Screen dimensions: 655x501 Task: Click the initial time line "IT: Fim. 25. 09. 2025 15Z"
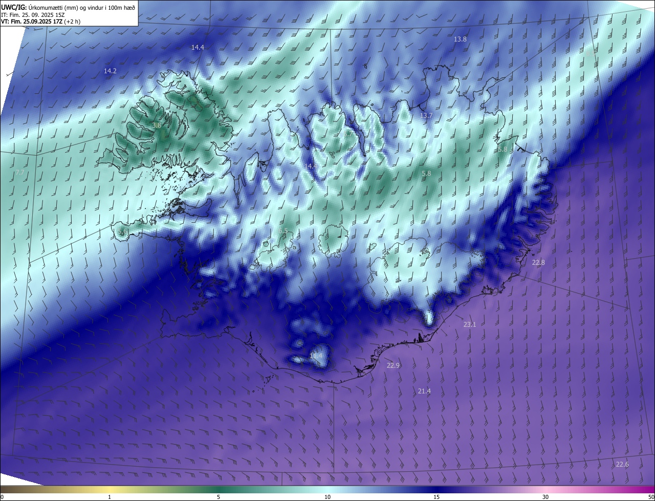pos(32,15)
